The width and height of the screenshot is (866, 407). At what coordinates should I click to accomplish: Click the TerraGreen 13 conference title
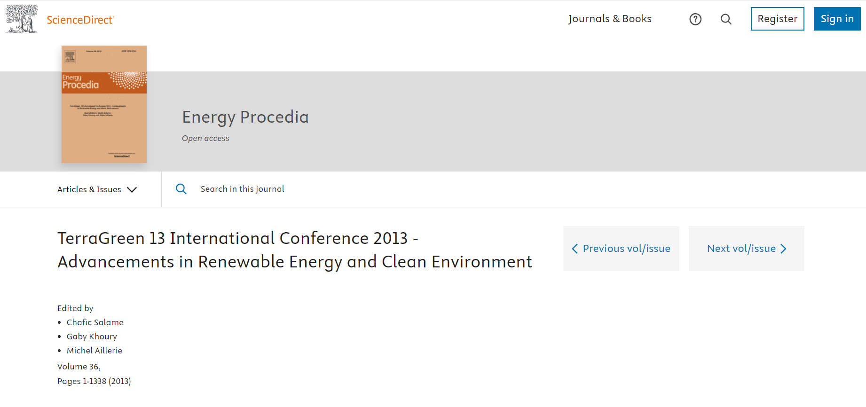(x=294, y=250)
